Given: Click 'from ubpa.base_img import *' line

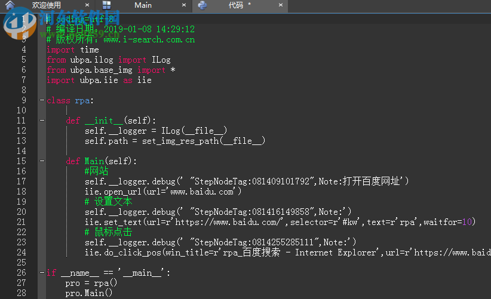Looking at the screenshot, I should [x=111, y=70].
